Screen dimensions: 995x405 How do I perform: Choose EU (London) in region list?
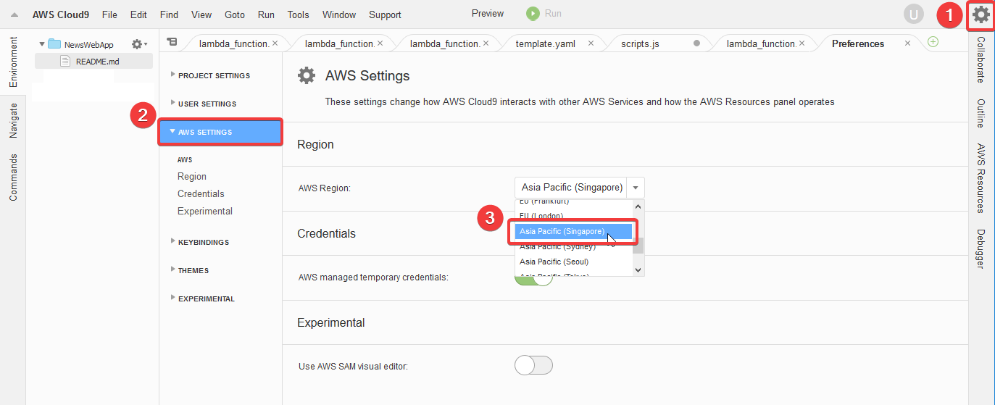(x=573, y=216)
